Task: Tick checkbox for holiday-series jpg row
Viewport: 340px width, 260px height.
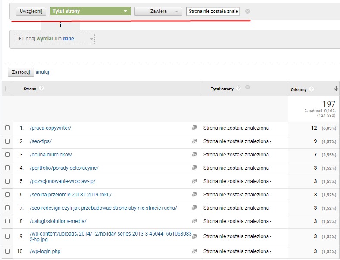Action: click(8, 236)
